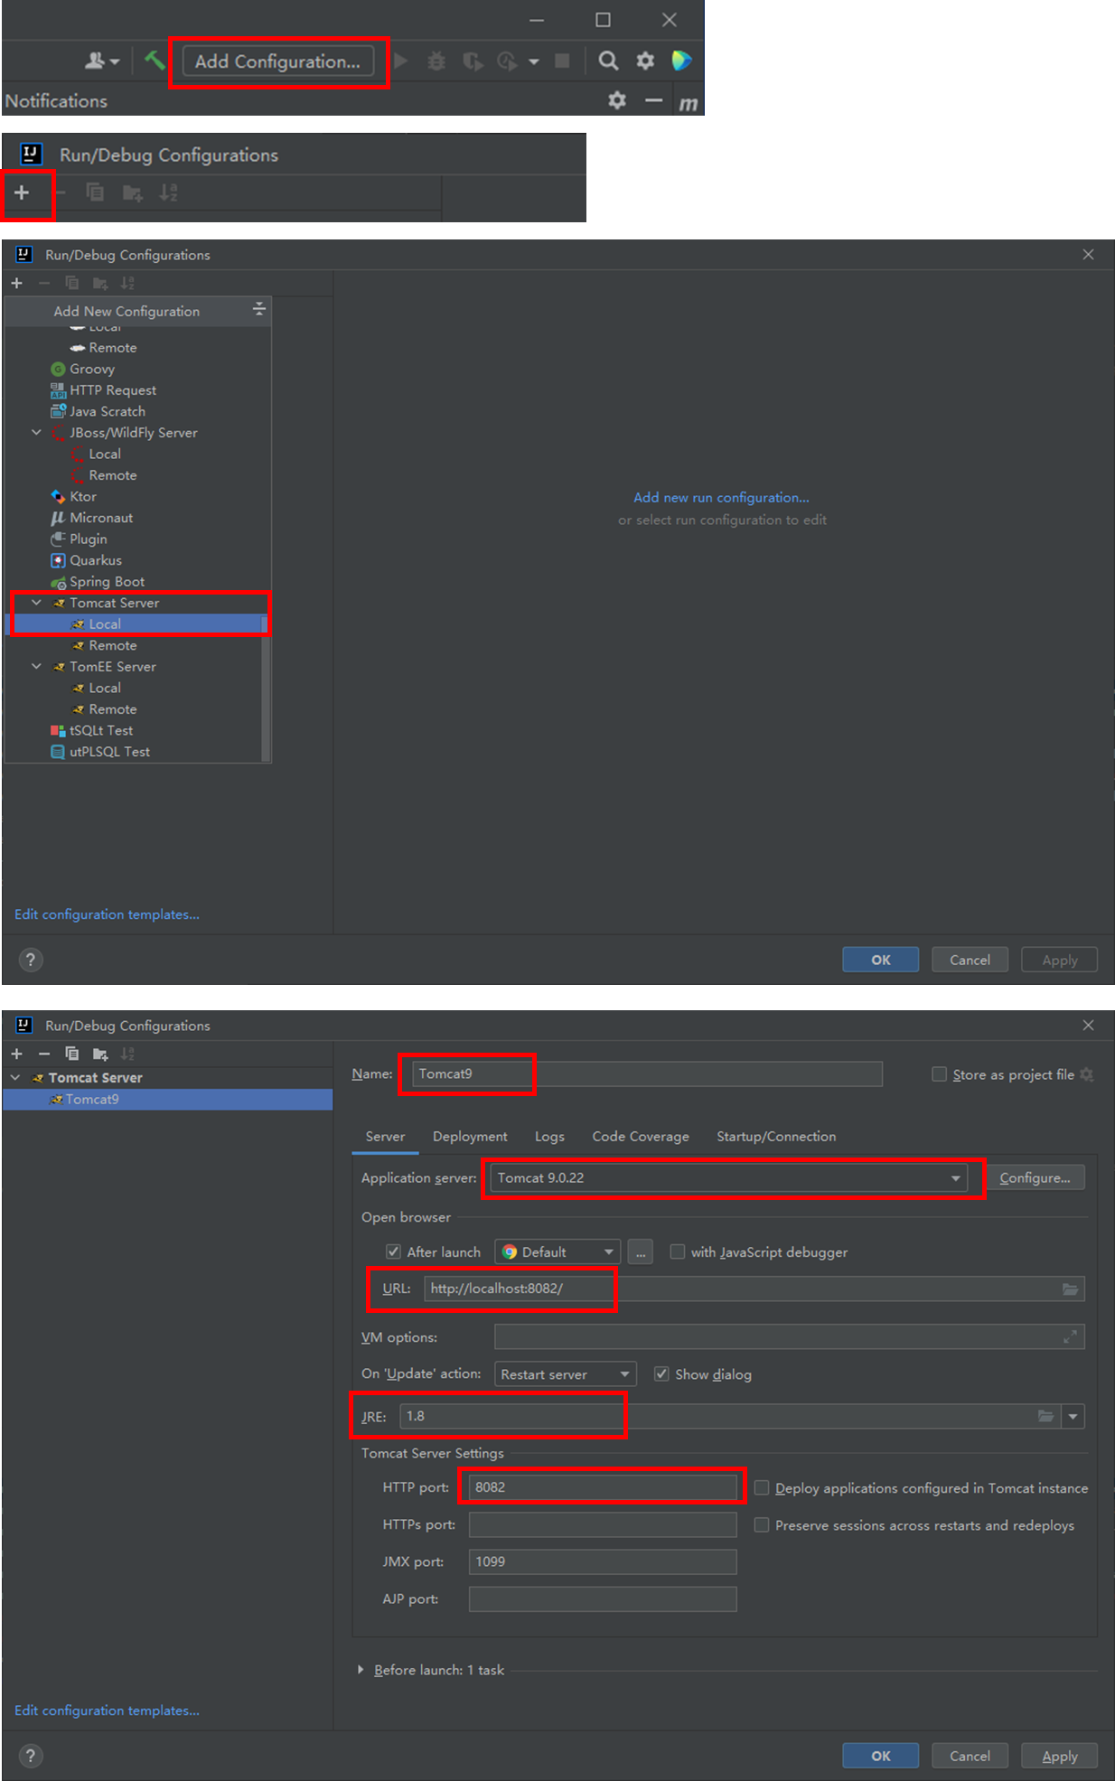
Task: Switch to Server tab
Action: coord(385,1136)
